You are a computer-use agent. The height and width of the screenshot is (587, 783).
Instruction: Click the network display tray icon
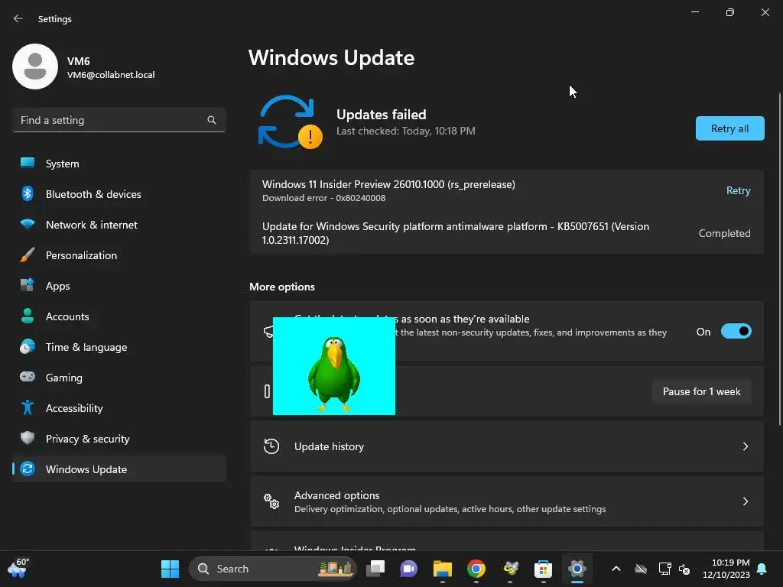[x=664, y=569]
